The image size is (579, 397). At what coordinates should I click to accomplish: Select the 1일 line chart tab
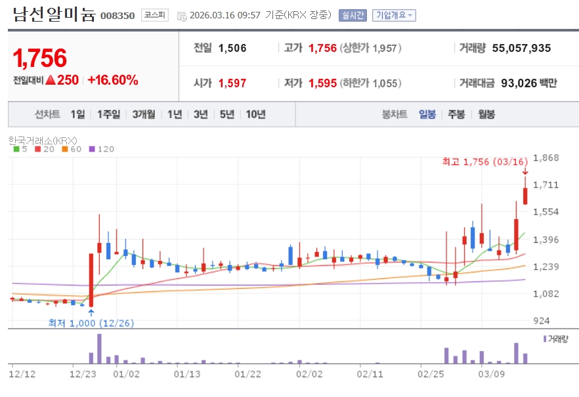(77, 114)
